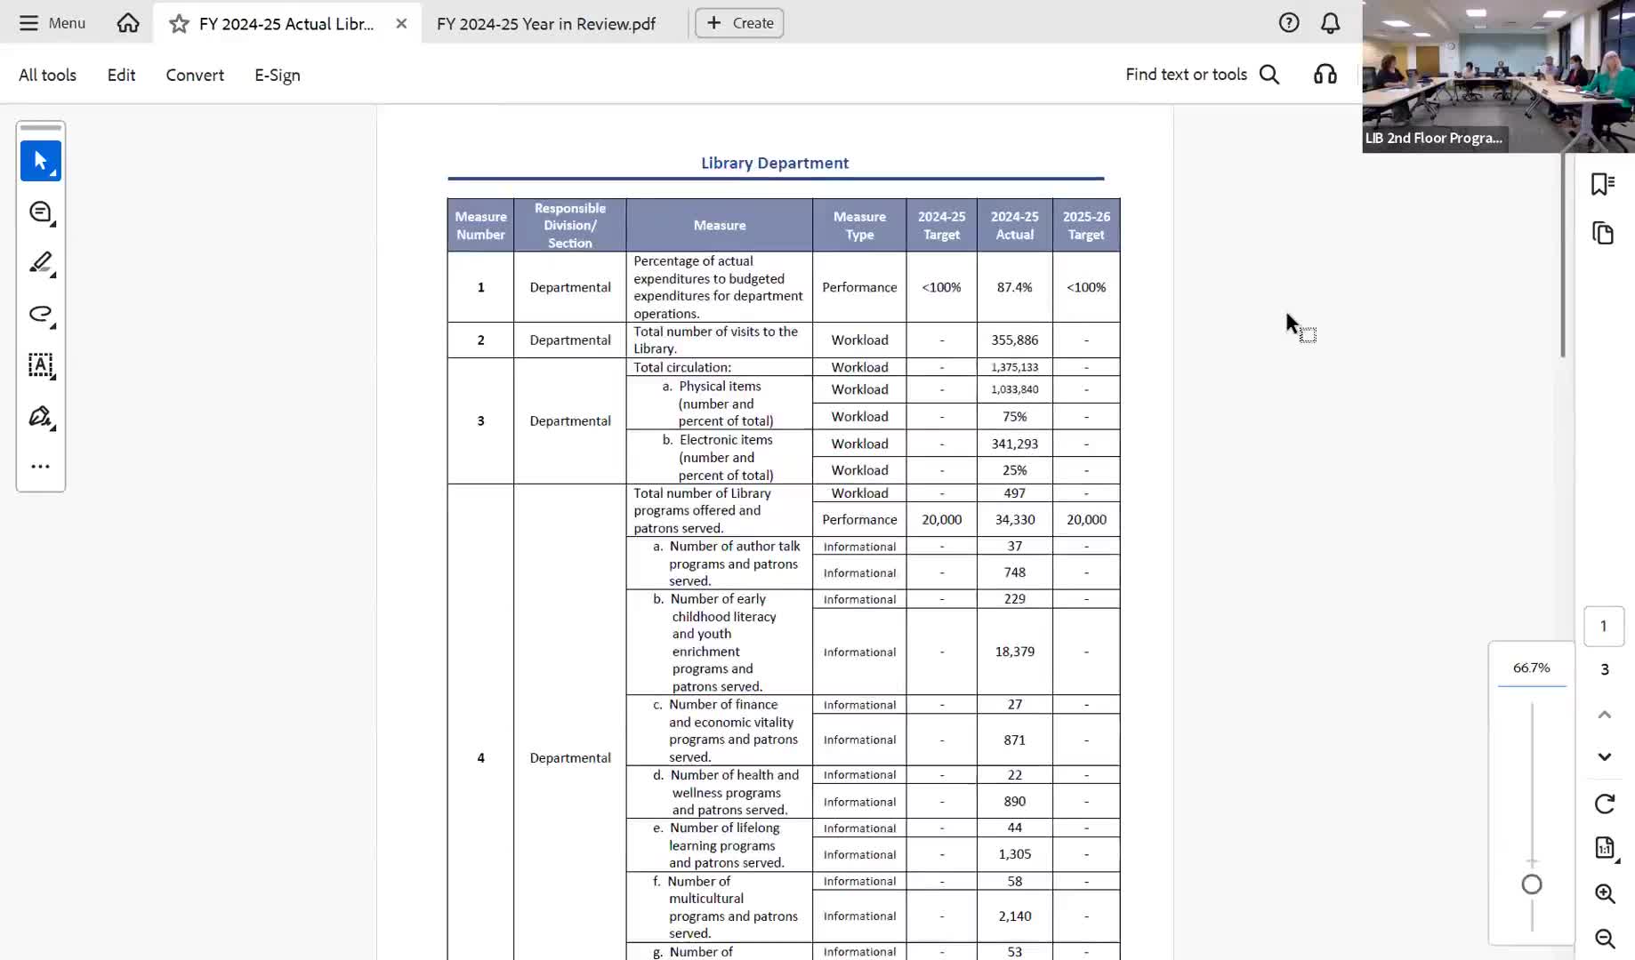Zoom out of the document

[x=1605, y=939]
